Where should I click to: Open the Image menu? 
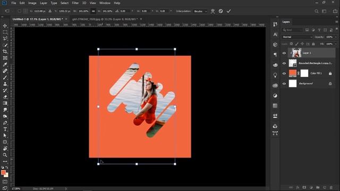(x=32, y=3)
